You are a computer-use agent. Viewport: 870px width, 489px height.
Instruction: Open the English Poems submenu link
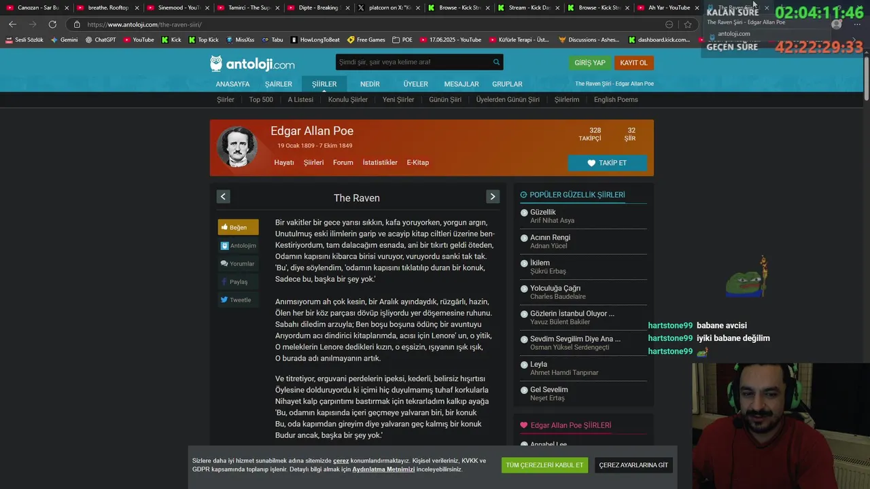tap(616, 100)
